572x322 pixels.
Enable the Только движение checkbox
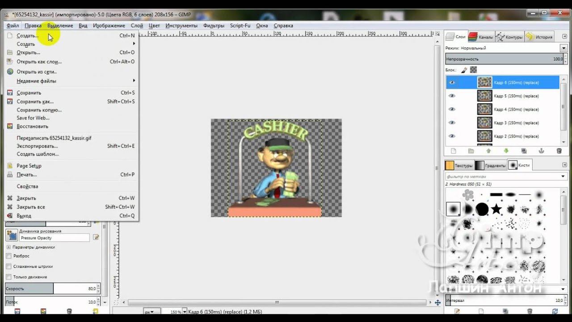pyautogui.click(x=8, y=277)
